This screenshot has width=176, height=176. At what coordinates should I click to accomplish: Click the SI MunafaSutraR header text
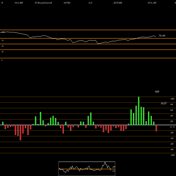[x=43, y=3]
